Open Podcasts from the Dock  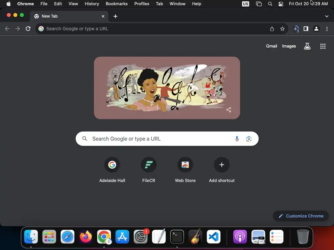pos(240,237)
